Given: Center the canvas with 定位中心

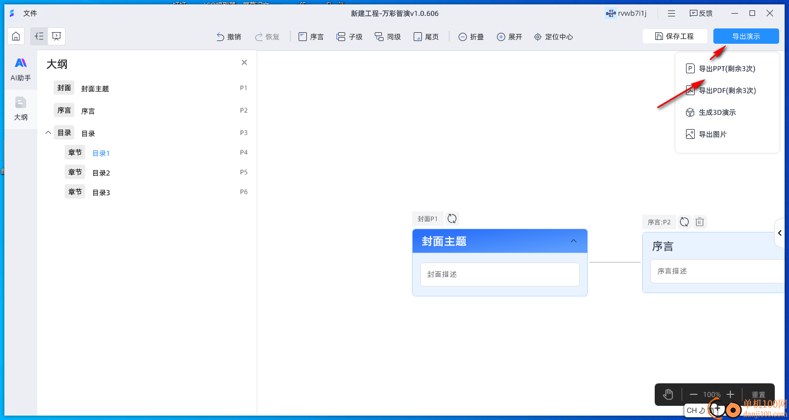Looking at the screenshot, I should point(553,37).
